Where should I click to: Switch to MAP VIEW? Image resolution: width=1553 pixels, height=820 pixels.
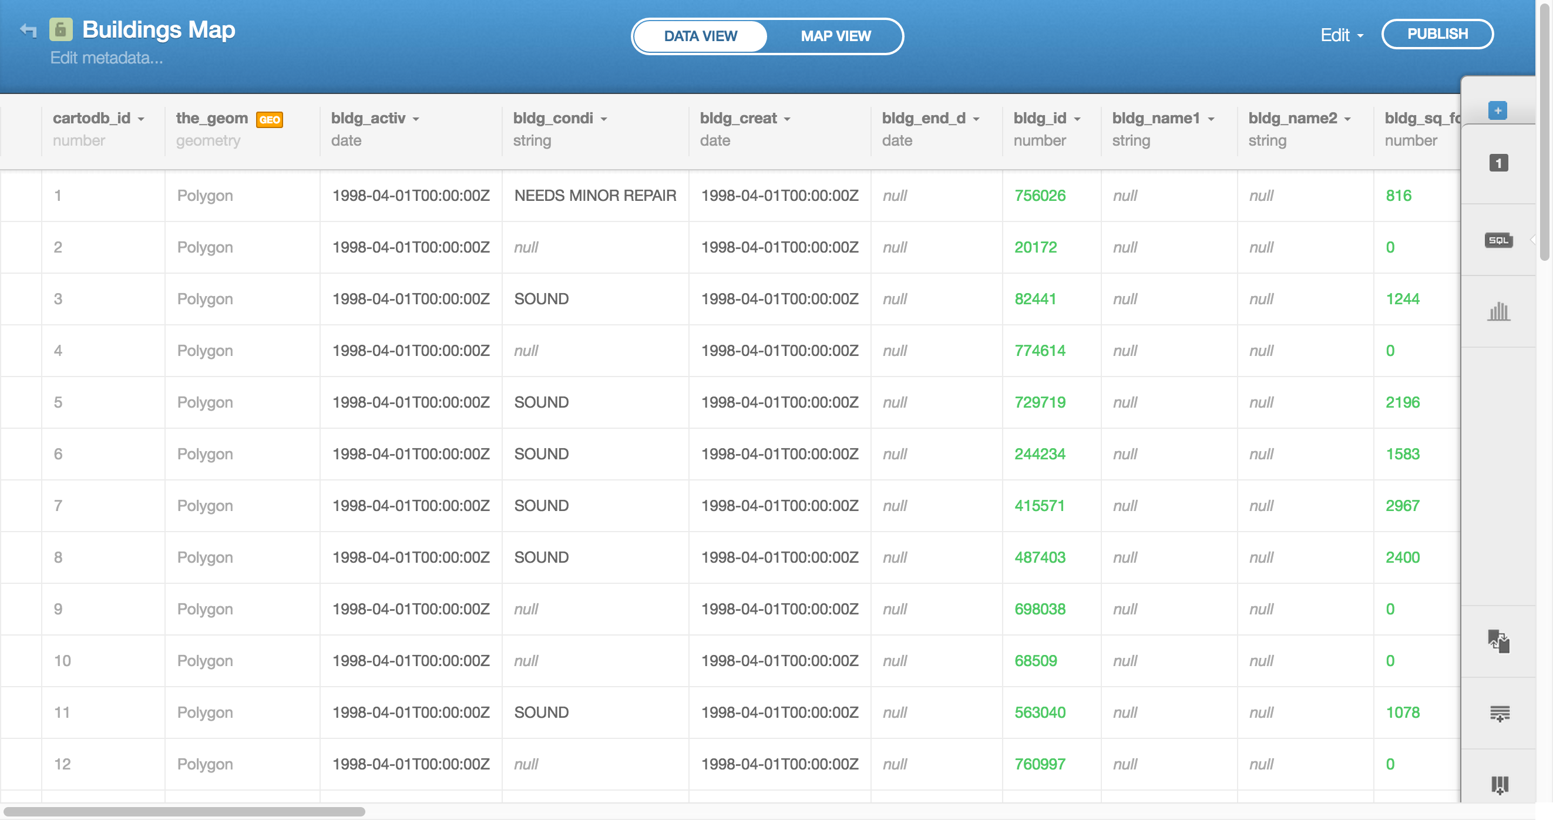(836, 36)
